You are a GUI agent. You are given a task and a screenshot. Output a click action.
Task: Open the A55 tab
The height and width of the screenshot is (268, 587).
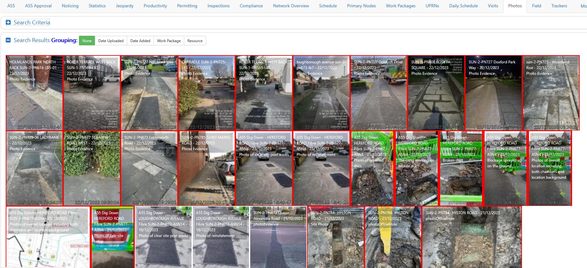coord(11,6)
